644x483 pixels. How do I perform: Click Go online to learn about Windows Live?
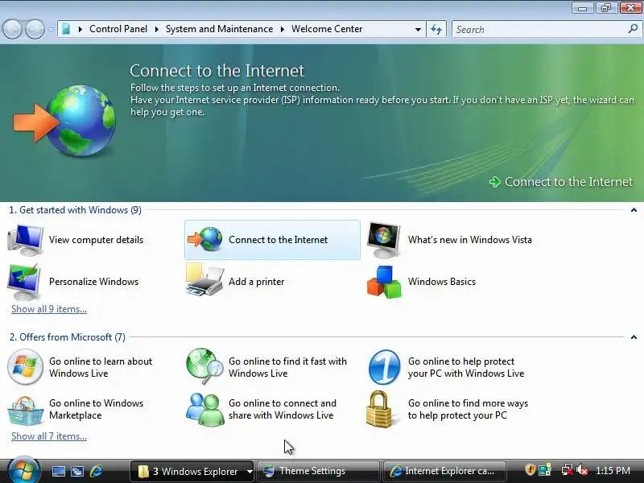click(x=101, y=367)
